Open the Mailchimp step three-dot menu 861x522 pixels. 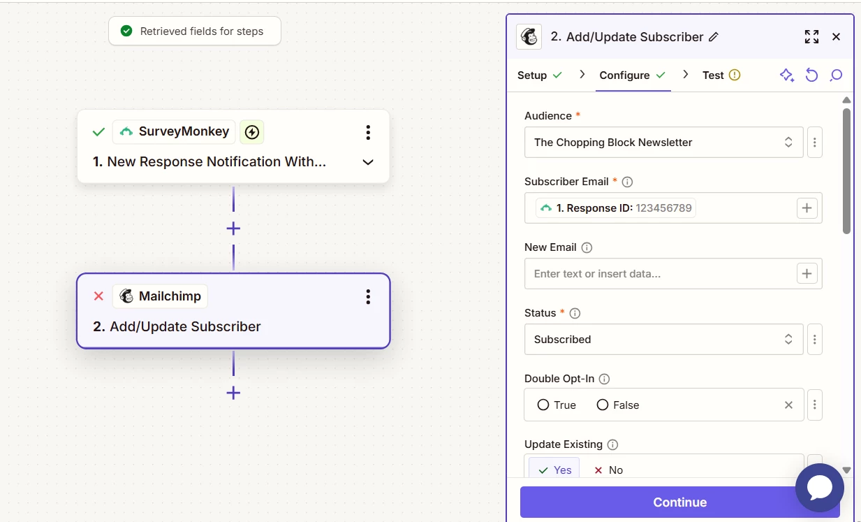368,297
